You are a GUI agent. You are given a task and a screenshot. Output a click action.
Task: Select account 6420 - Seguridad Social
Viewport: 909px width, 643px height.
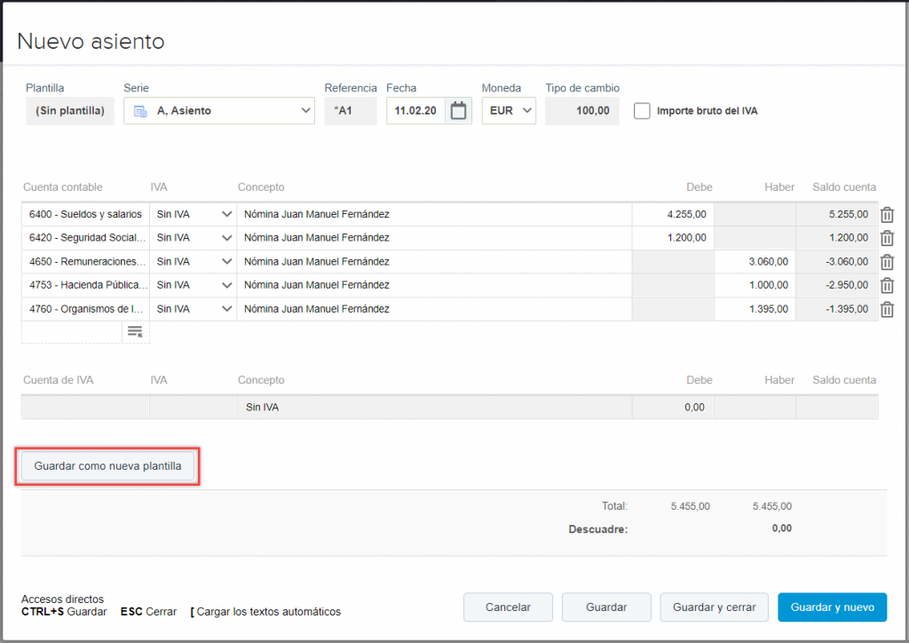coord(86,238)
